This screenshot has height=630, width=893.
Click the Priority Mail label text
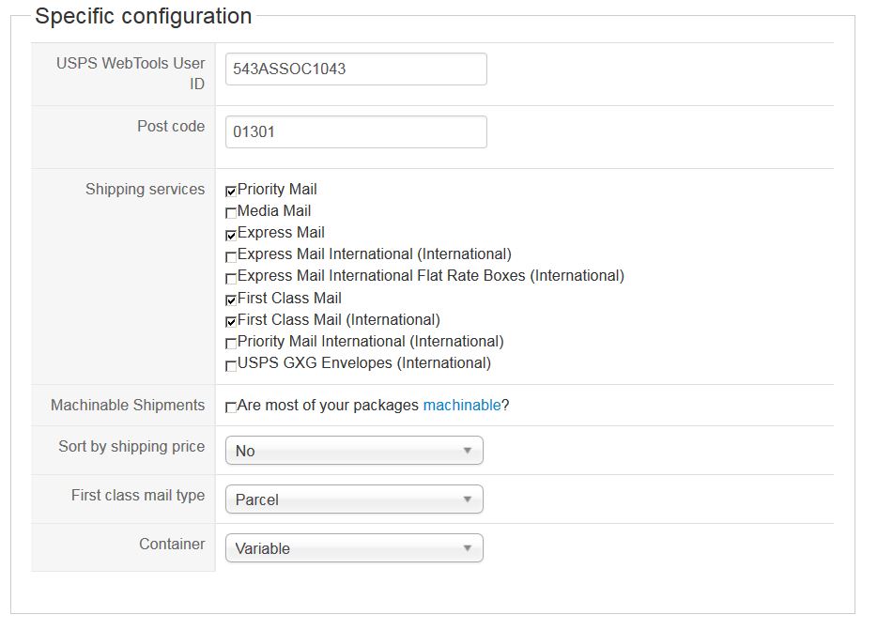tap(277, 190)
